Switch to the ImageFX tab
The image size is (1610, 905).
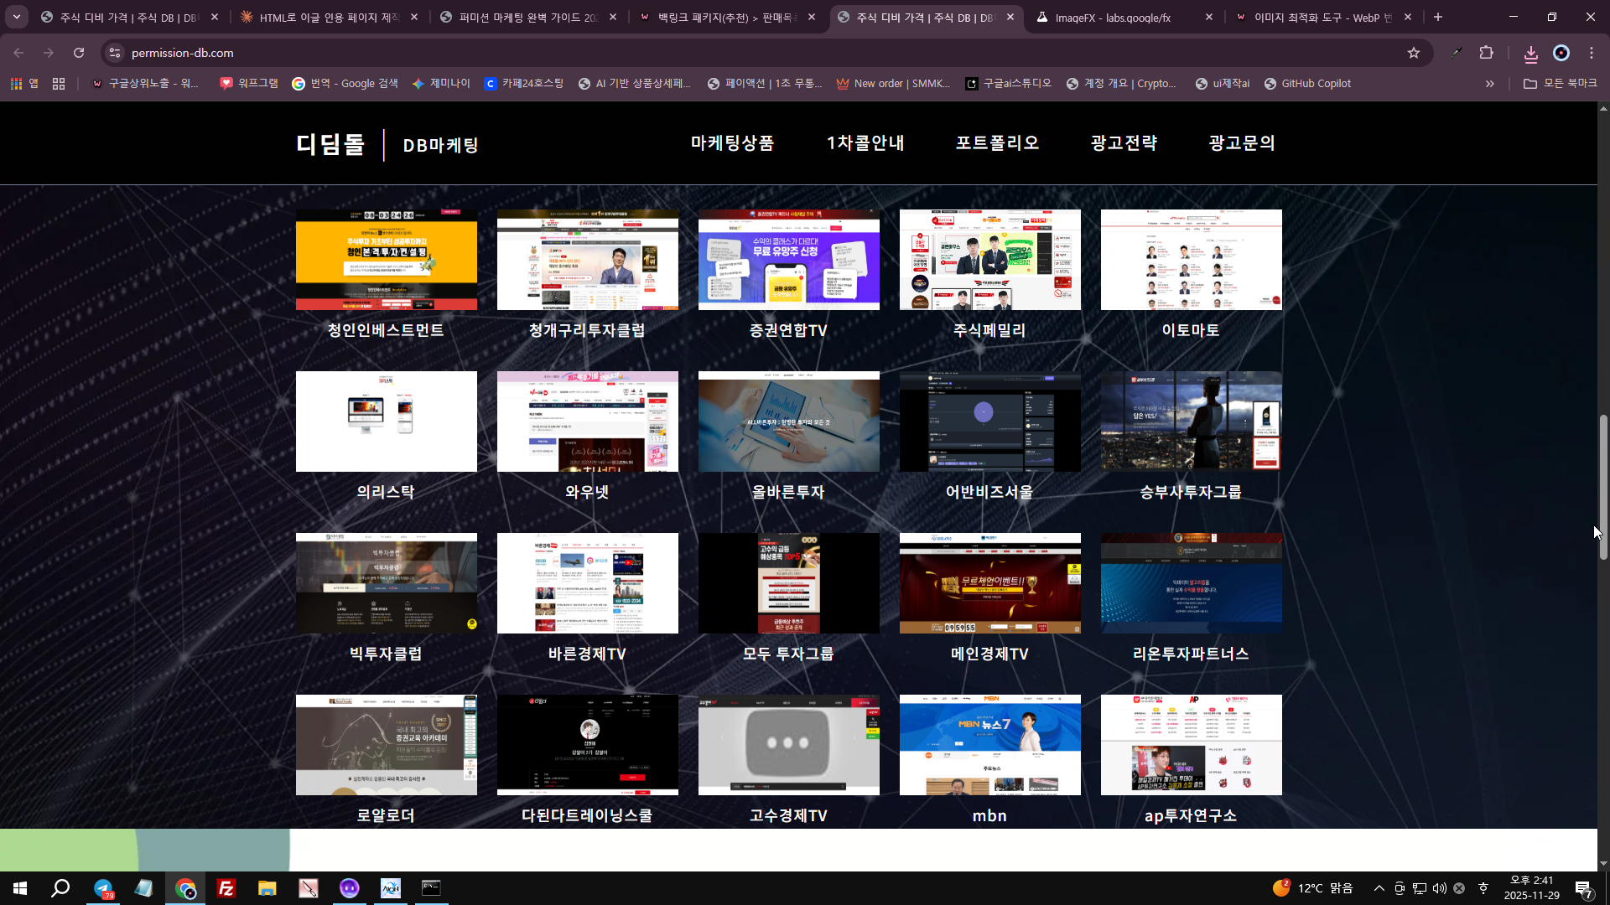pyautogui.click(x=1112, y=18)
